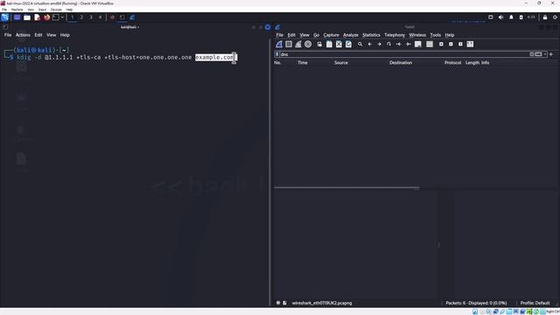This screenshot has width=560, height=315.
Task: Open the Capture menu
Action: pos(331,35)
